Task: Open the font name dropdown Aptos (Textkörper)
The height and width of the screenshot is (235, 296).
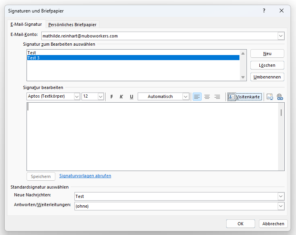Action: click(77, 96)
